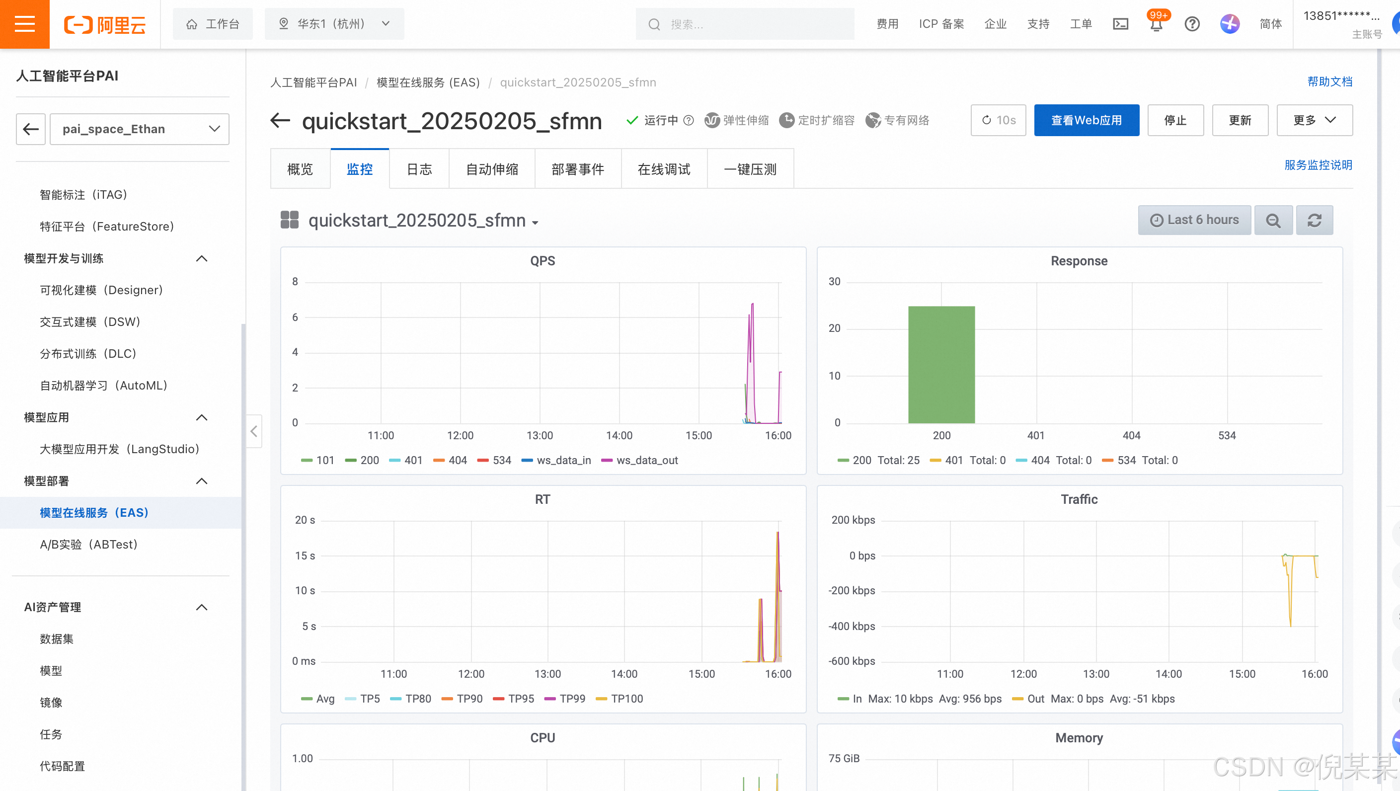Open the Cloud Shell terminal icon
Viewport: 1400px width, 791px height.
click(x=1120, y=24)
